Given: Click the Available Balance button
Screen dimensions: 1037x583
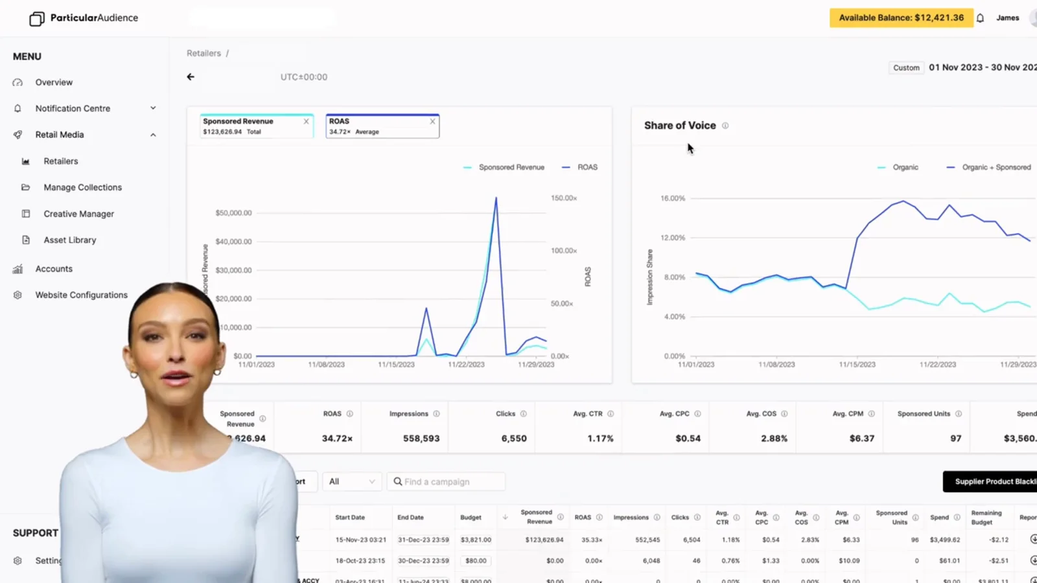Looking at the screenshot, I should point(902,17).
